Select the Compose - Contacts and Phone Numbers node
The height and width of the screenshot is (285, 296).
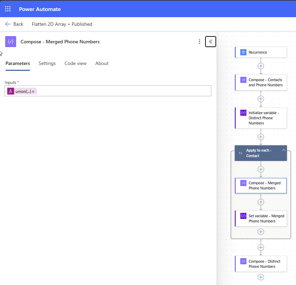click(261, 83)
